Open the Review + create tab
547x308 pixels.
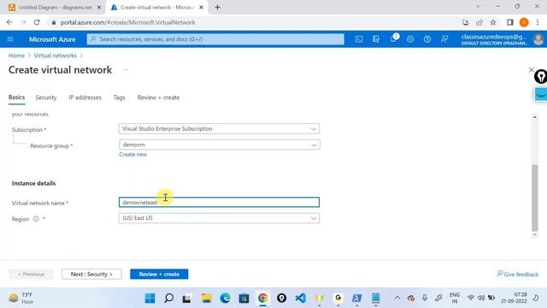pyautogui.click(x=158, y=98)
